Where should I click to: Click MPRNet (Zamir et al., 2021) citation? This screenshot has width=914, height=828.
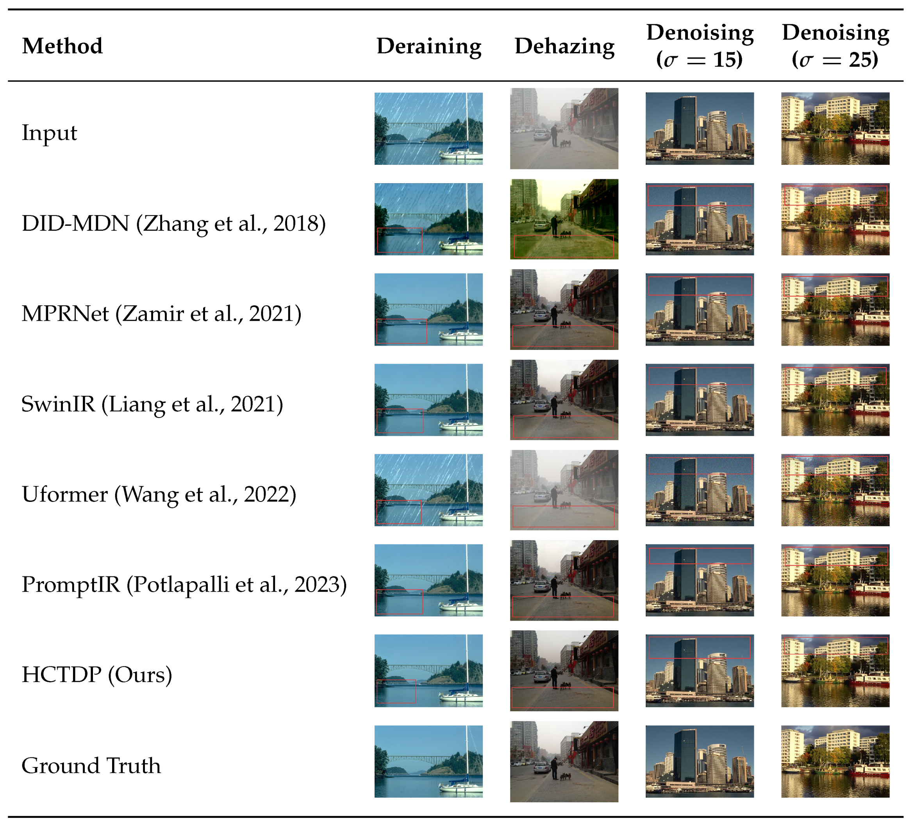coord(161,313)
